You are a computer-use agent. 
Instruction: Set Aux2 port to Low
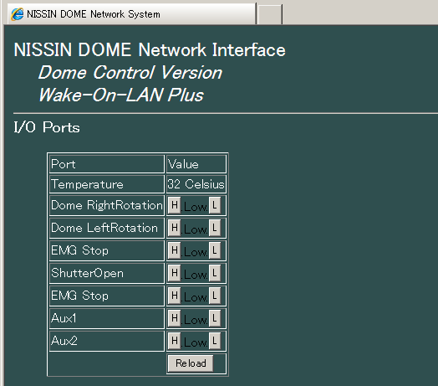point(215,341)
